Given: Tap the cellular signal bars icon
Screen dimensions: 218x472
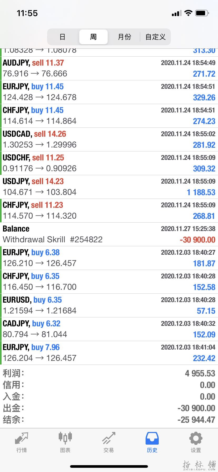Looking at the screenshot, I should 176,13.
